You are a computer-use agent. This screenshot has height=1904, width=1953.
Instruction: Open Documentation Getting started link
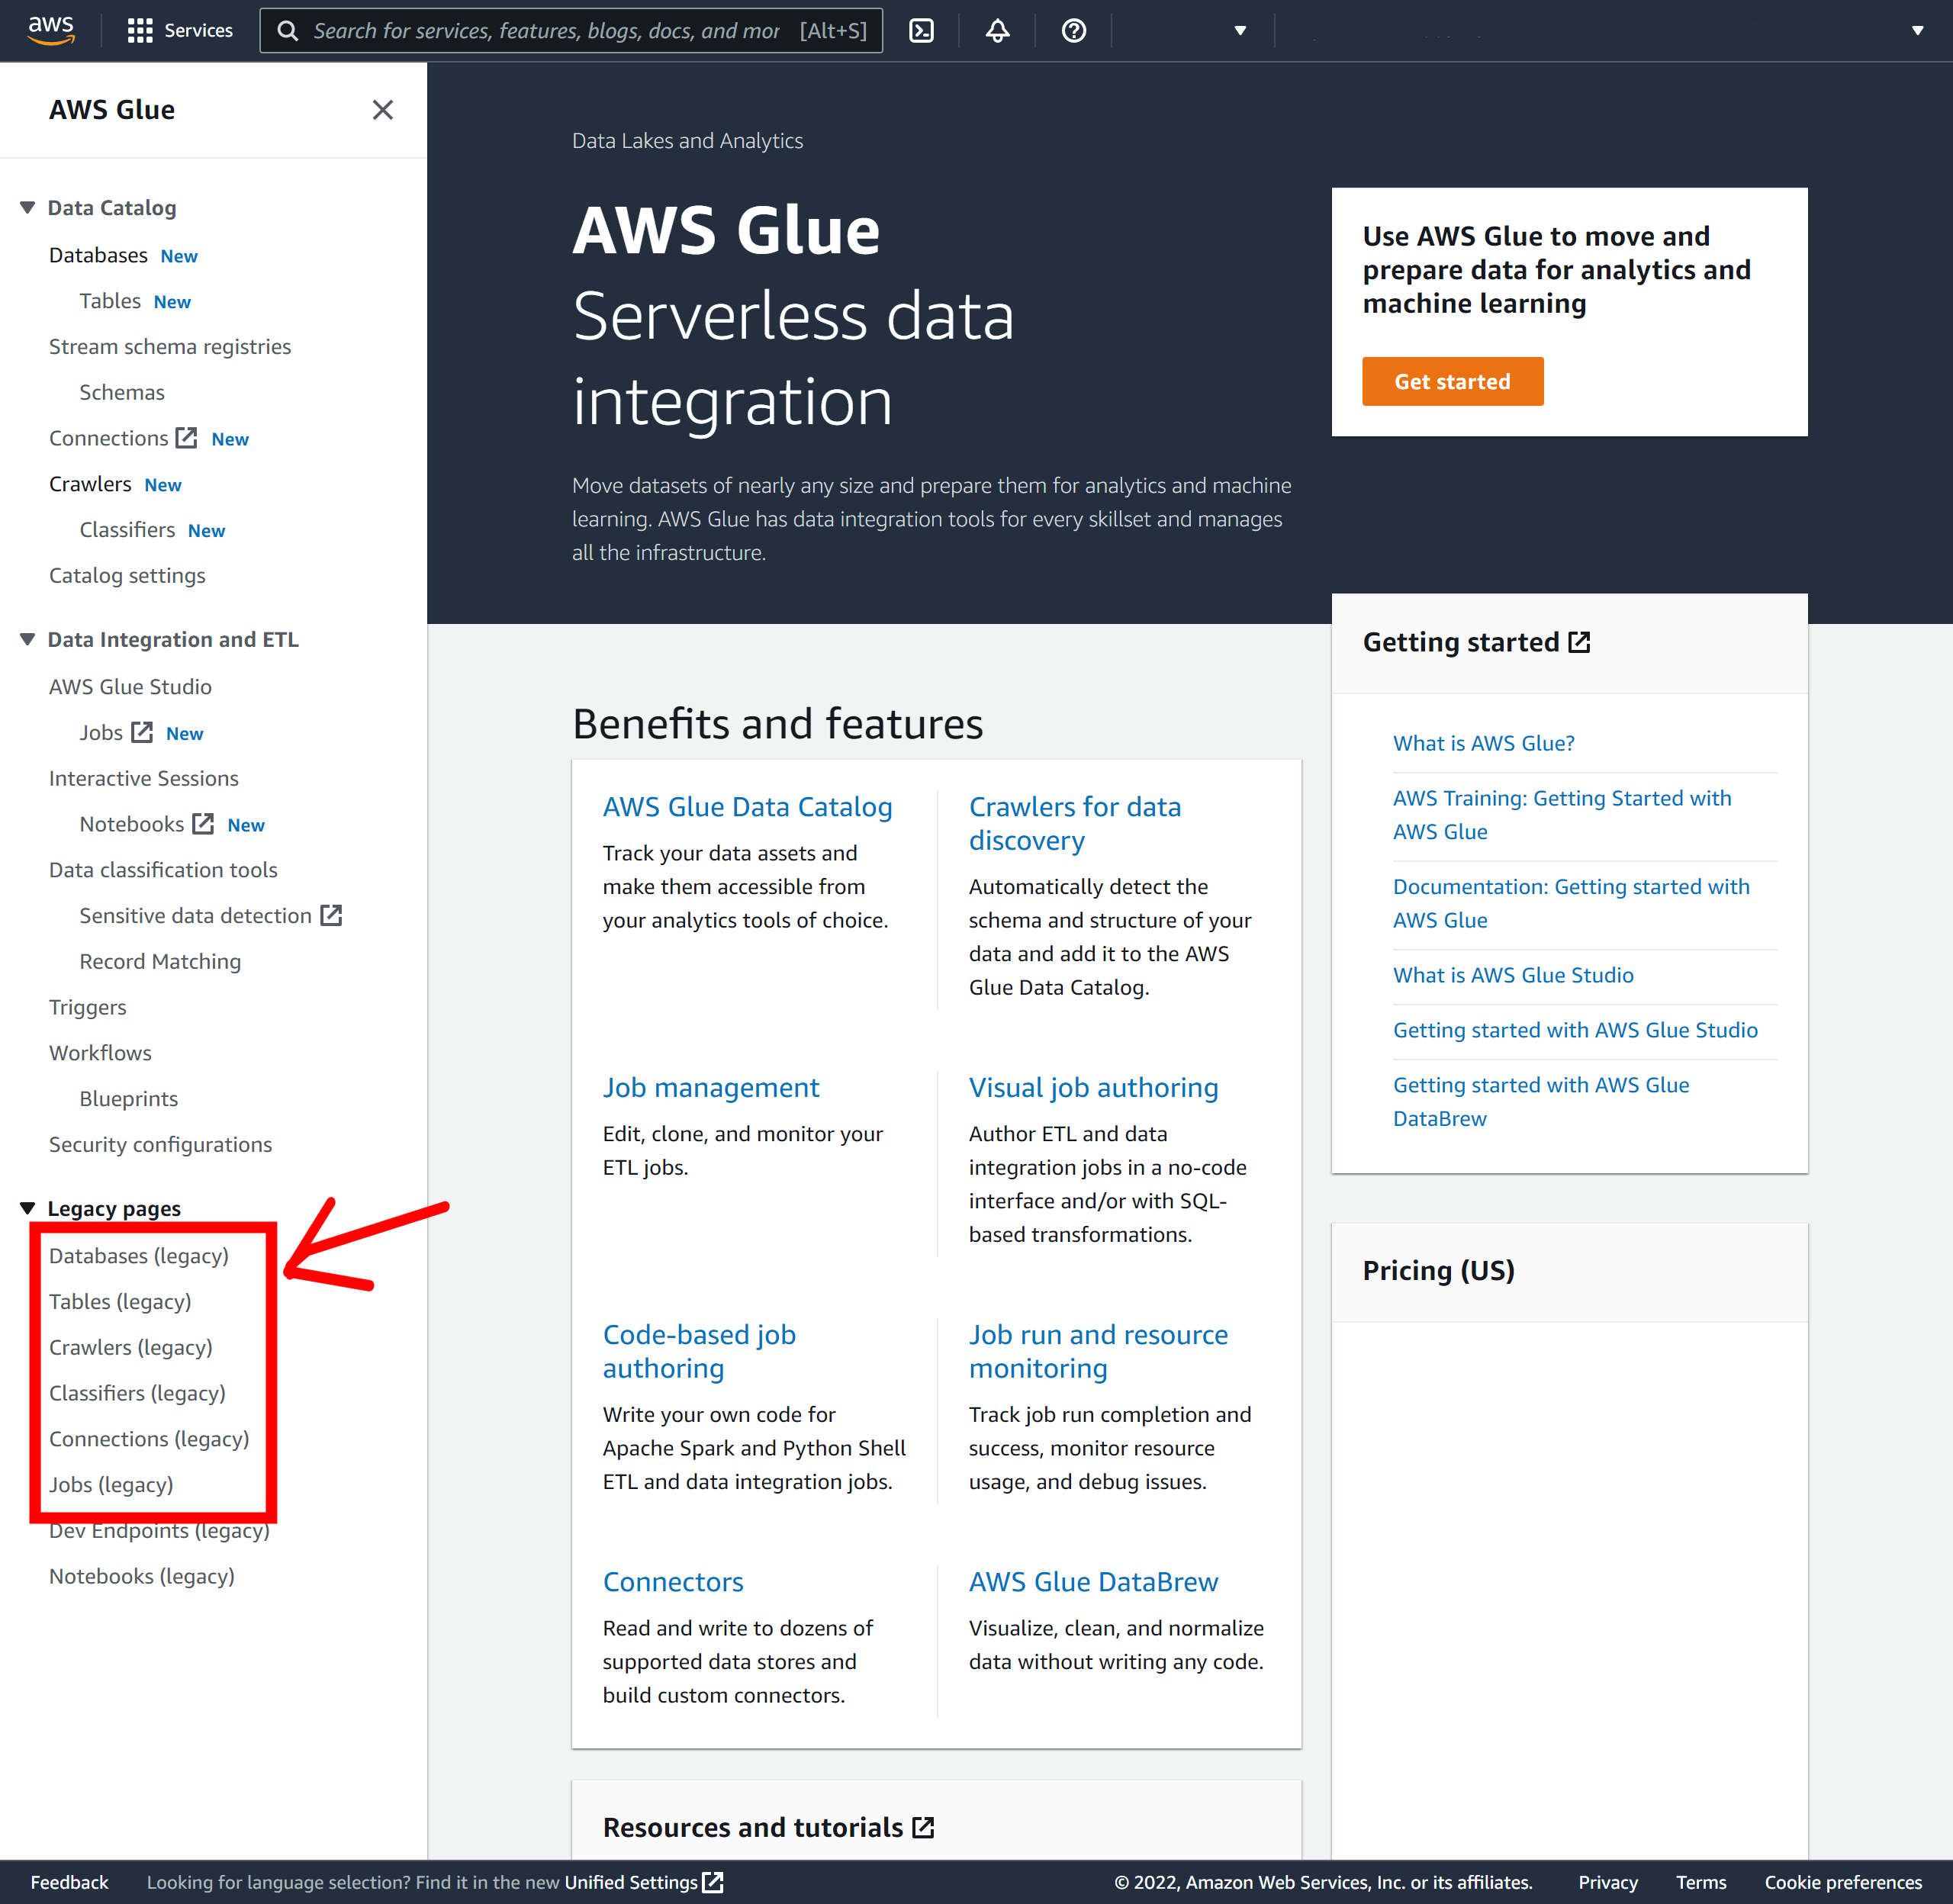point(1571,904)
